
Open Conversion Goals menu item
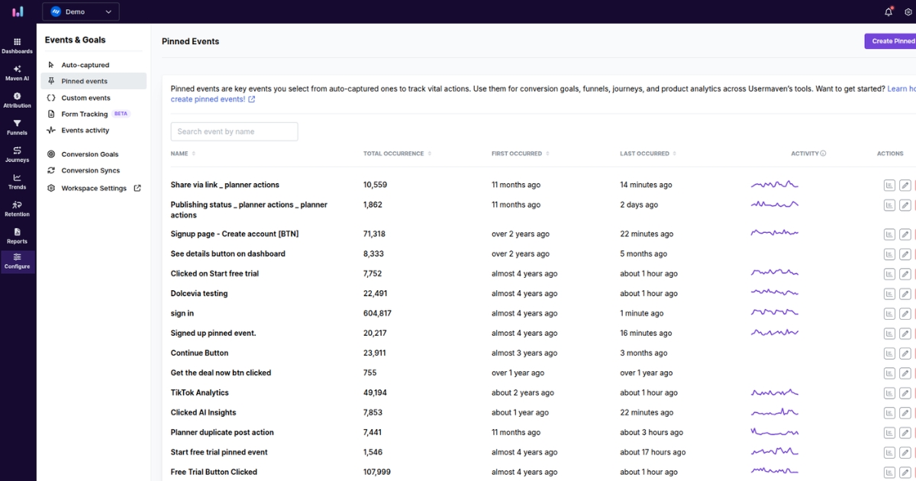point(93,154)
